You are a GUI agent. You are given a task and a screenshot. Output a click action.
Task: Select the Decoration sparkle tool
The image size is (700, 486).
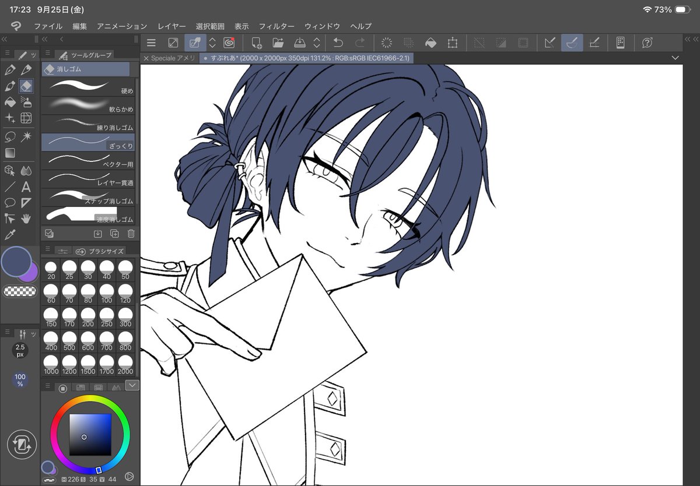tap(10, 119)
